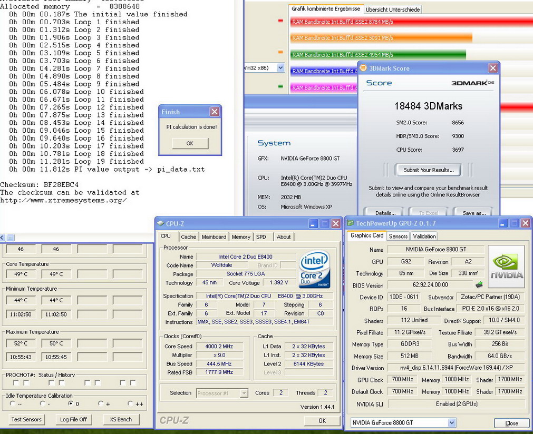The width and height of the screenshot is (533, 434).
Task: Click the 3DMark Score window icon
Action: tap(363, 68)
